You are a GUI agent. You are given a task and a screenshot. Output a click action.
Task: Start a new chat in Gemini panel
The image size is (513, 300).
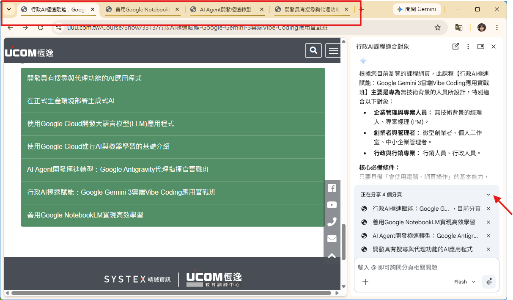point(455,47)
